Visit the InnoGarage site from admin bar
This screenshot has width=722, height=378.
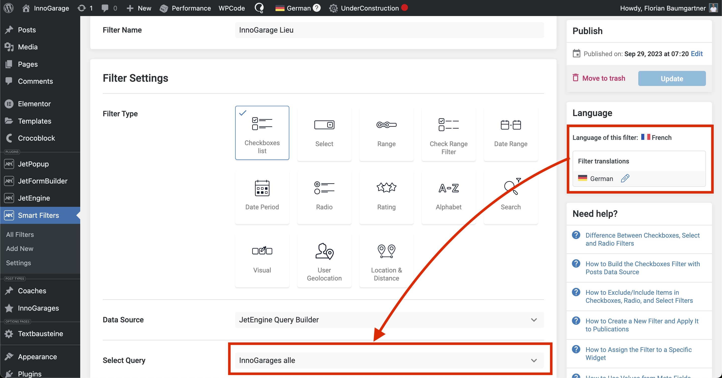[x=46, y=8]
